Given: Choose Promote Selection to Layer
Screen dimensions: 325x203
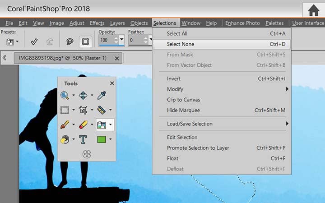Looking at the screenshot, I should 222,148.
